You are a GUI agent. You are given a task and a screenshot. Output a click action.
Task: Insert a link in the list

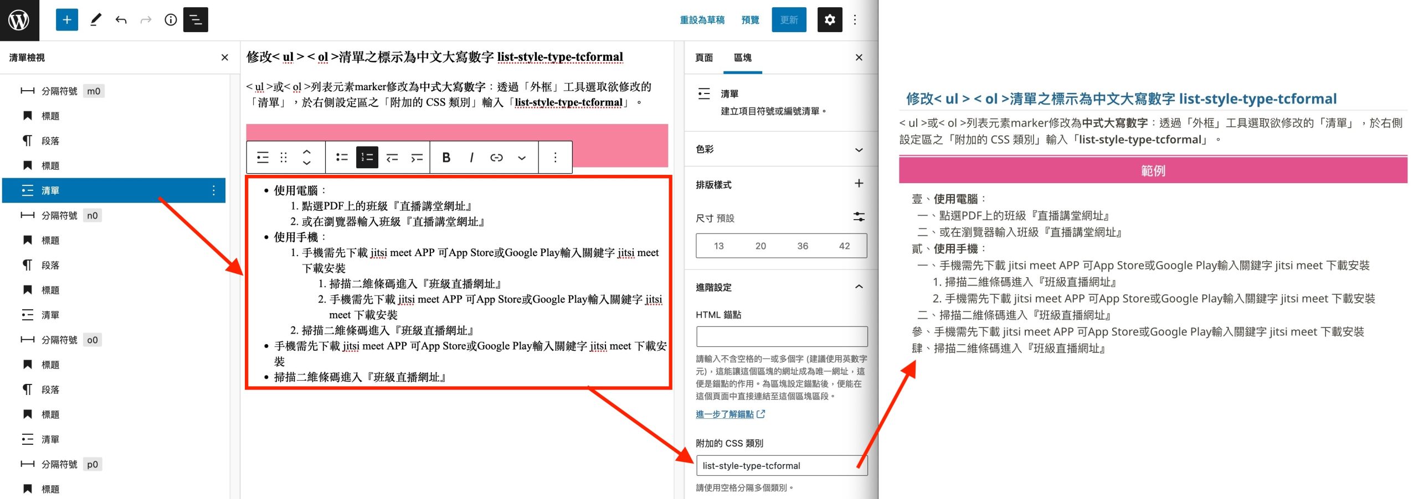[x=496, y=158]
